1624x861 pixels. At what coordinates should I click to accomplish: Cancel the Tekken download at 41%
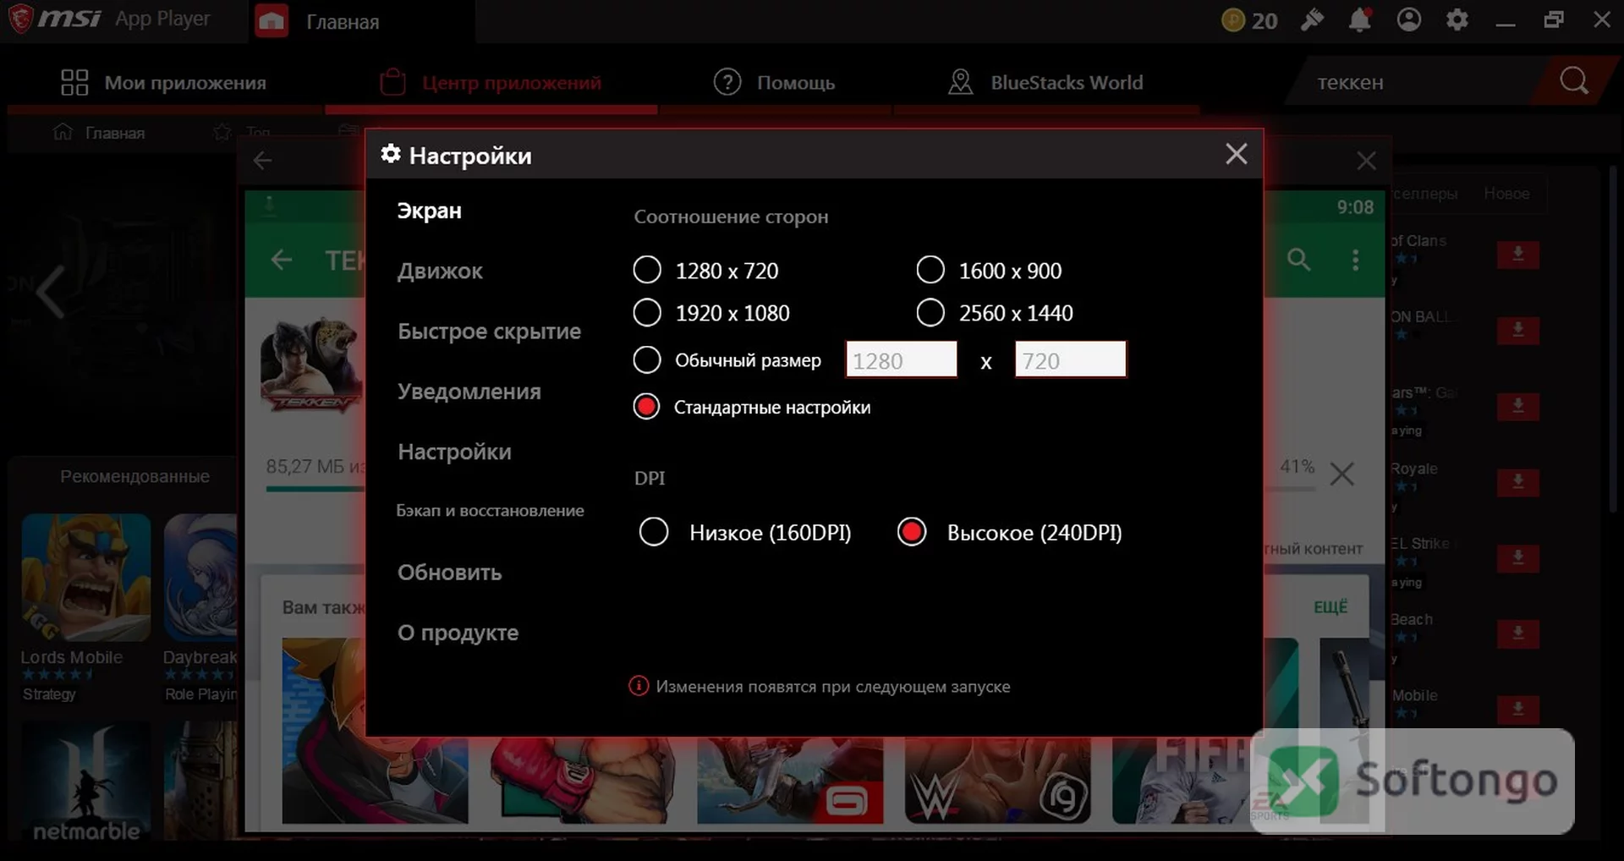coord(1341,474)
